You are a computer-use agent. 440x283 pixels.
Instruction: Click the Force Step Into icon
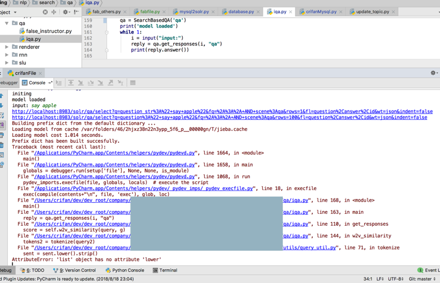(x=101, y=83)
